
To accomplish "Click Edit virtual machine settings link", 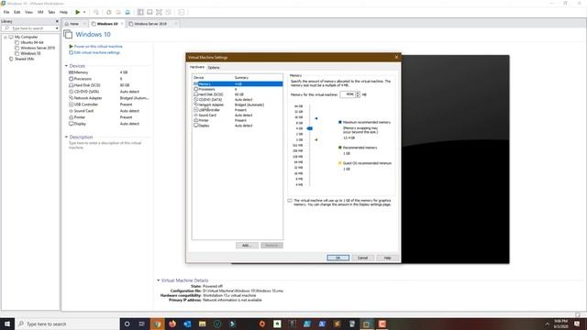I will (97, 52).
